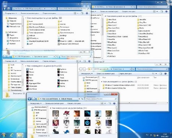Expand address bar history in Default Pictures window
This screenshot has width=172, height=138.
coord(79,99)
